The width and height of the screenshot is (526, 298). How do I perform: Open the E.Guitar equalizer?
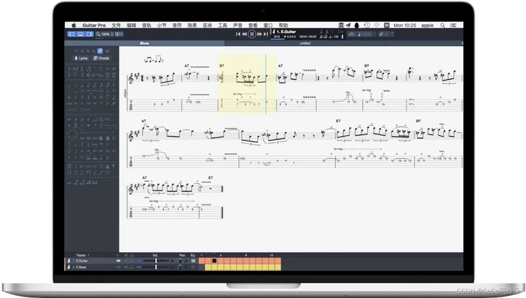[x=193, y=261]
